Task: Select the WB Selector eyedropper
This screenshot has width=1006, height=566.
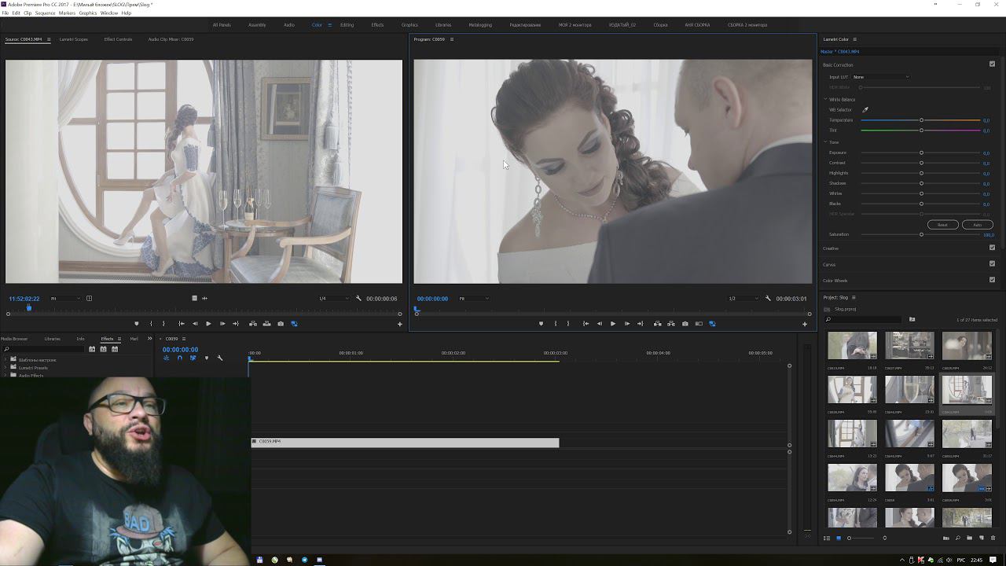Action: 865,110
